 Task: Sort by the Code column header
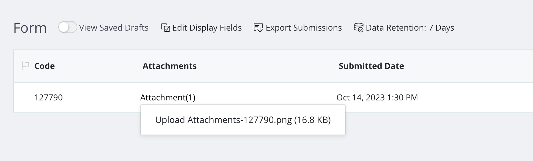(44, 66)
